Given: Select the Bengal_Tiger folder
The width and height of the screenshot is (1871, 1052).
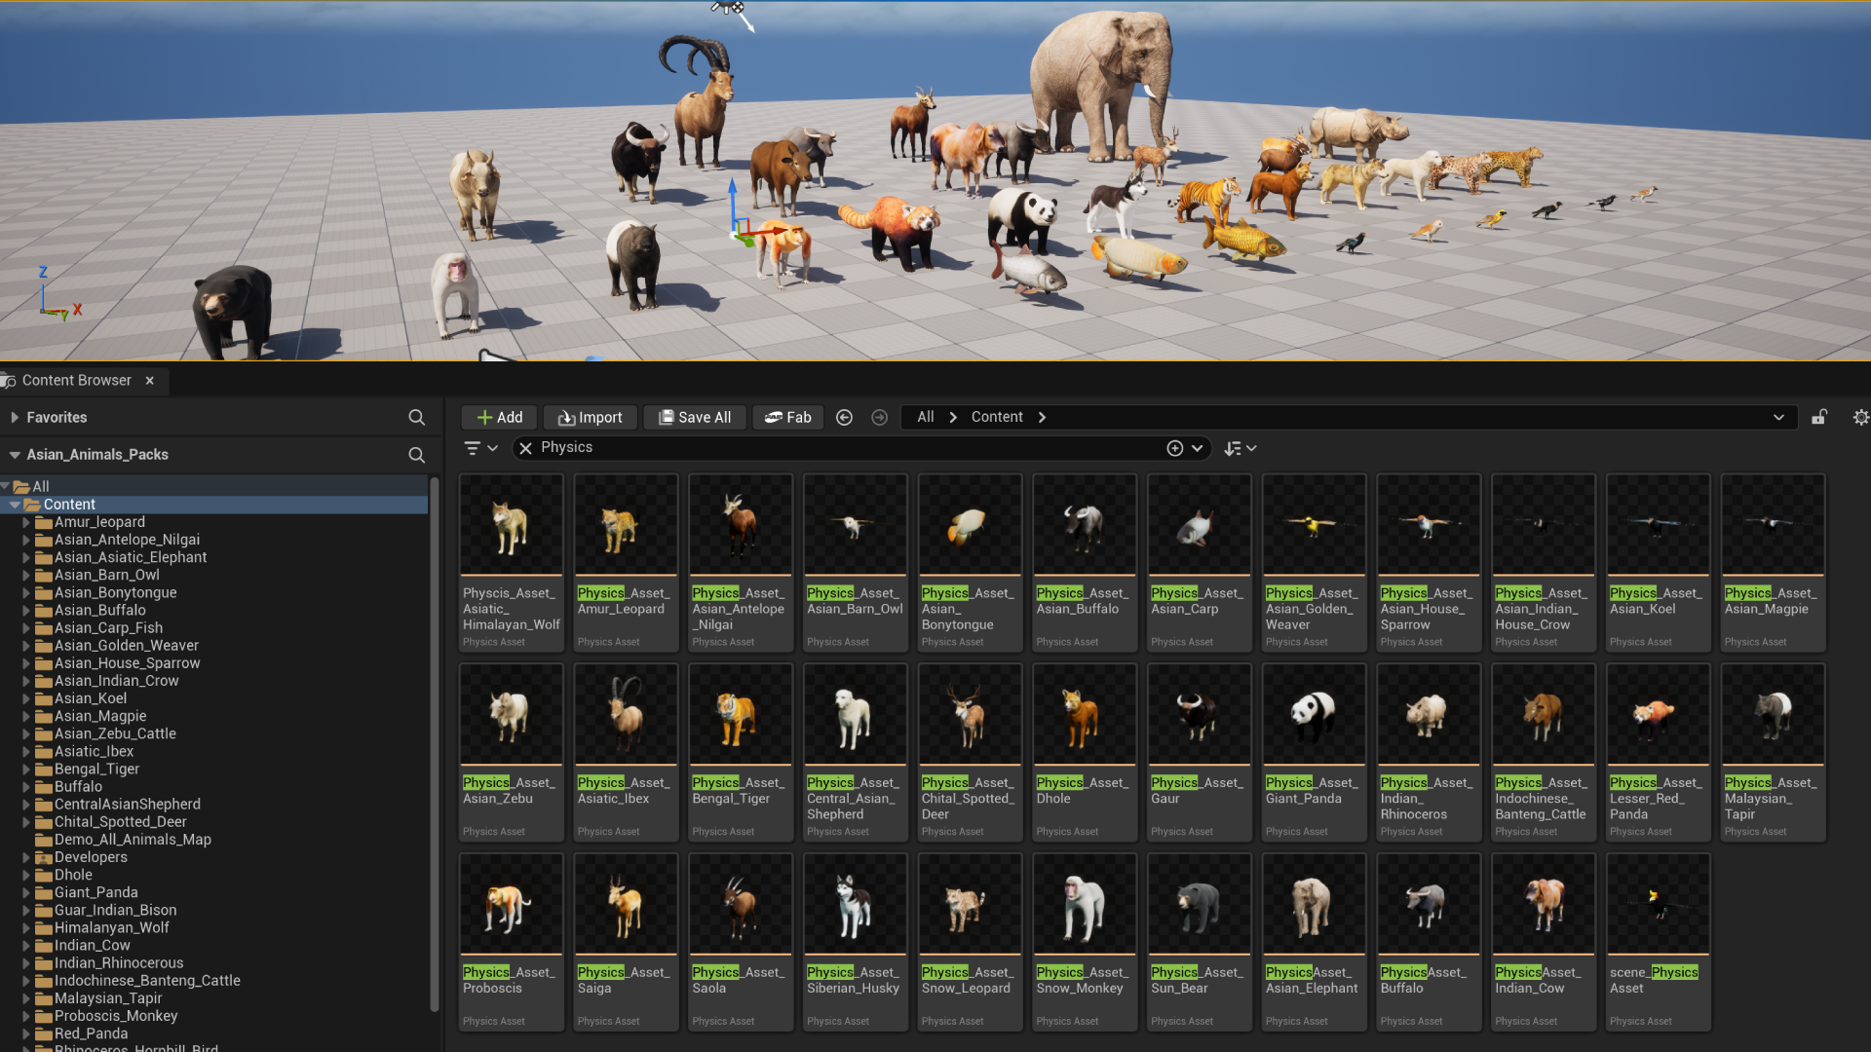Looking at the screenshot, I should coord(96,769).
